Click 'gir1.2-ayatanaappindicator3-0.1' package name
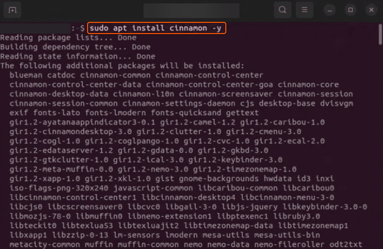 (x=82, y=123)
